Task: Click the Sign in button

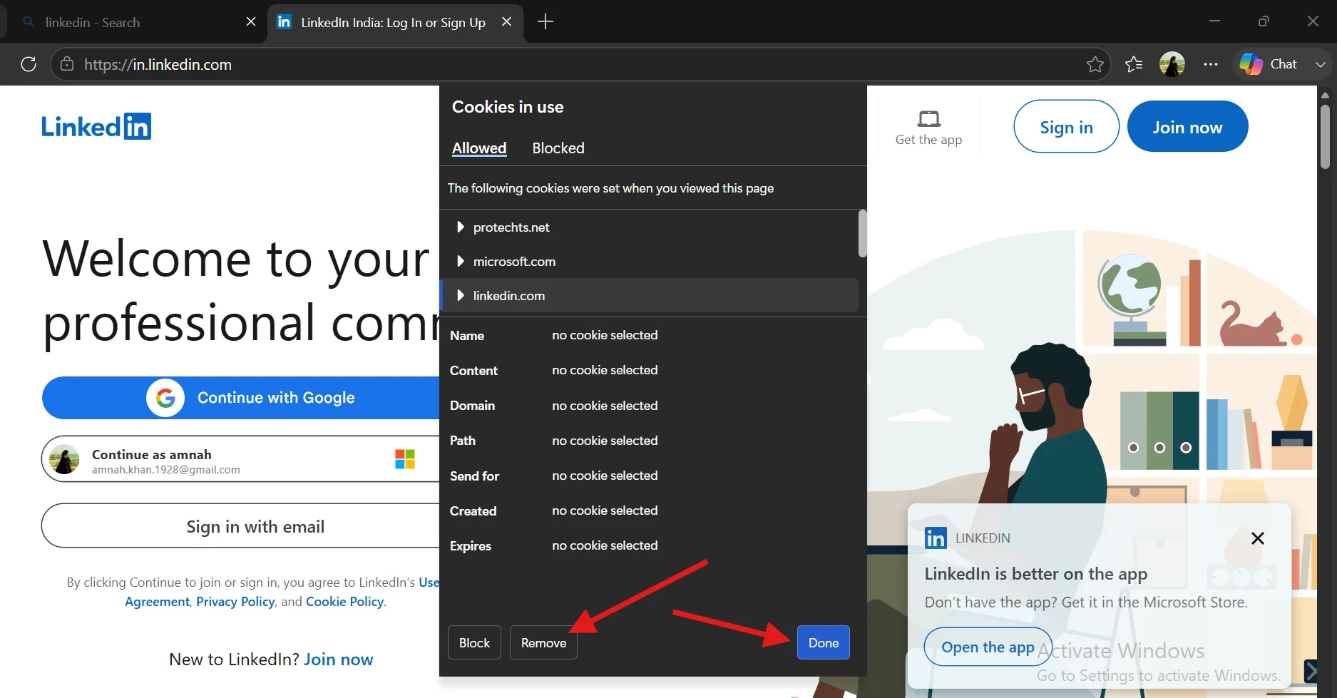Action: point(1067,127)
